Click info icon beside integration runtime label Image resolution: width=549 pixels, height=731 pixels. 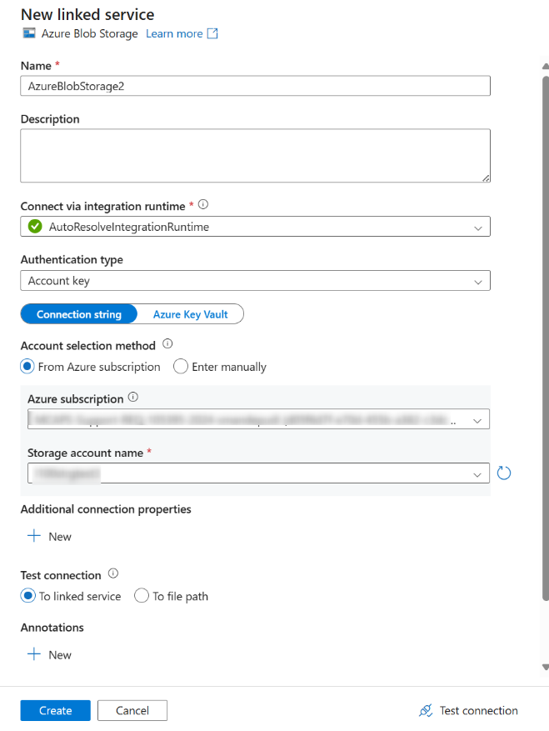[203, 204]
